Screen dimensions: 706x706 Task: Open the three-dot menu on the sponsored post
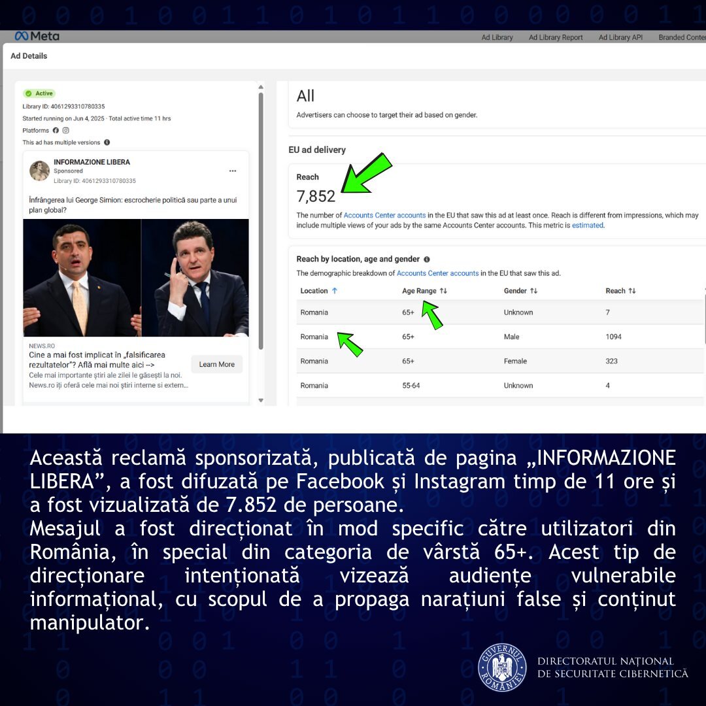[x=233, y=171]
